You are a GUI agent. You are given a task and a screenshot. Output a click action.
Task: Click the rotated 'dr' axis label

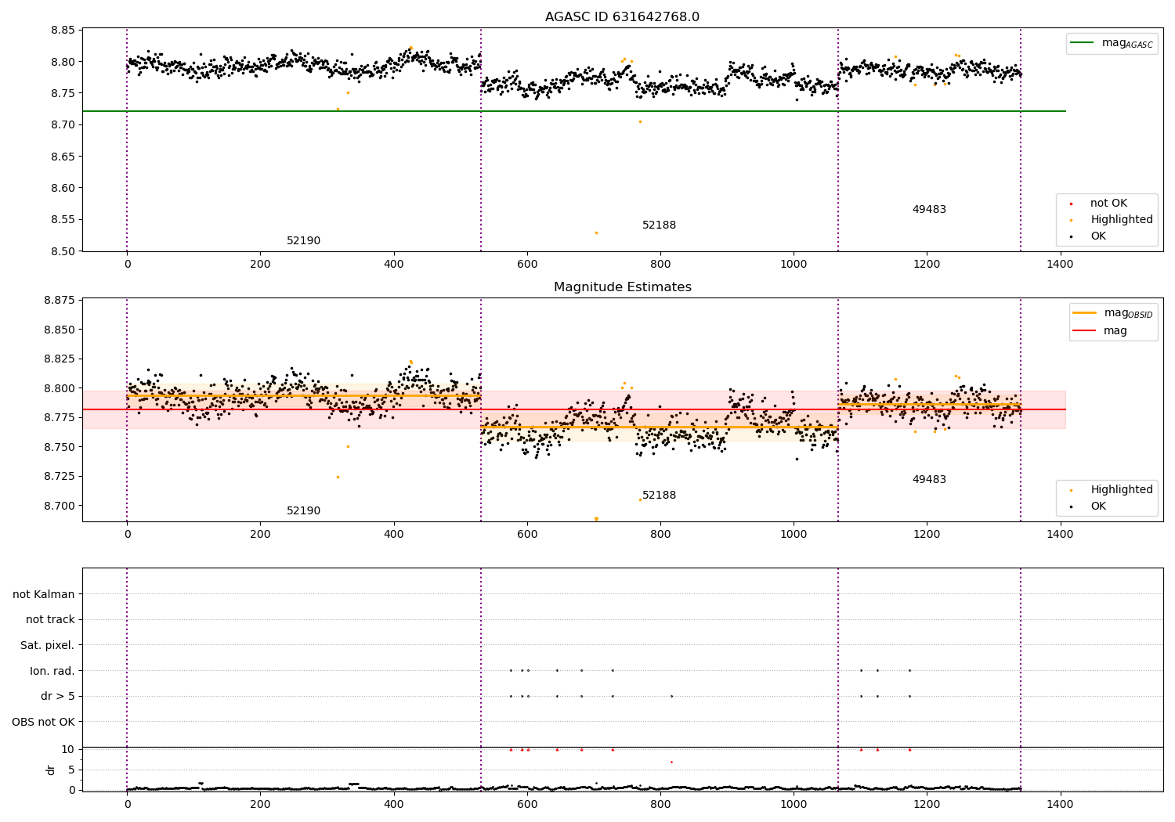click(51, 770)
